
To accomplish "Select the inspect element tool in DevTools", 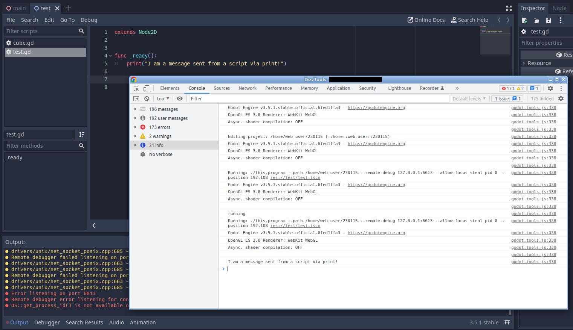I will coord(136,88).
